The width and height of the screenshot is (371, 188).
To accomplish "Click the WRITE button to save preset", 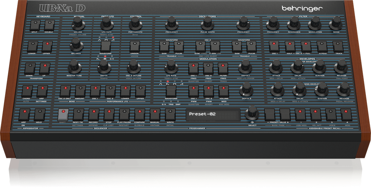I will [170, 114].
